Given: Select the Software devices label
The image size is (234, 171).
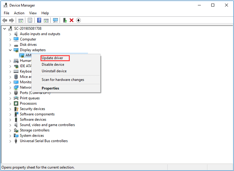Looking at the screenshot, I should [x=33, y=119].
